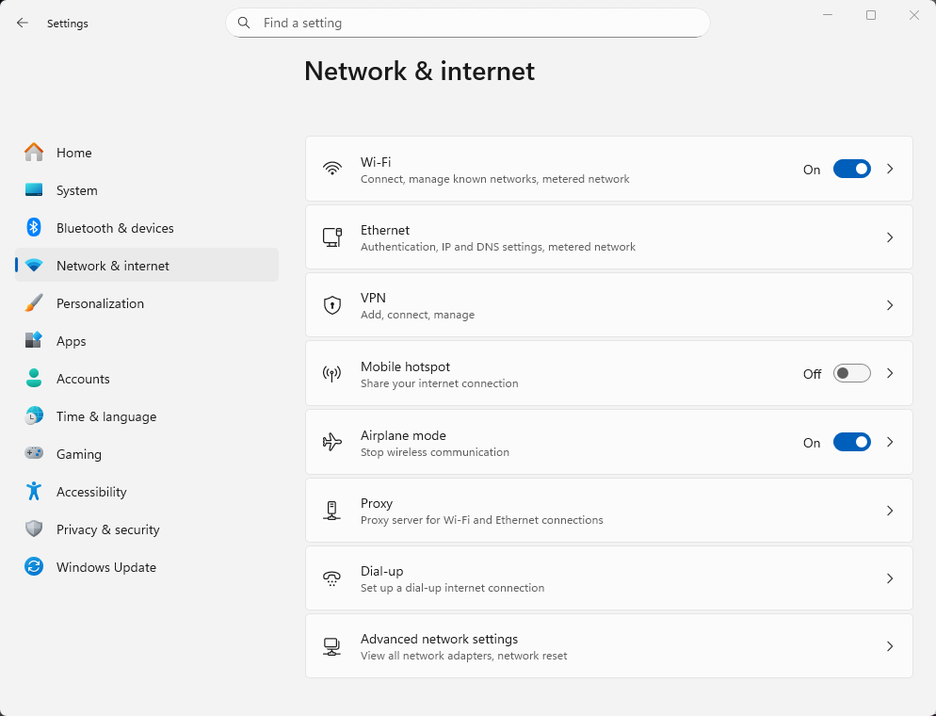Click the Proxy server icon

point(331,511)
